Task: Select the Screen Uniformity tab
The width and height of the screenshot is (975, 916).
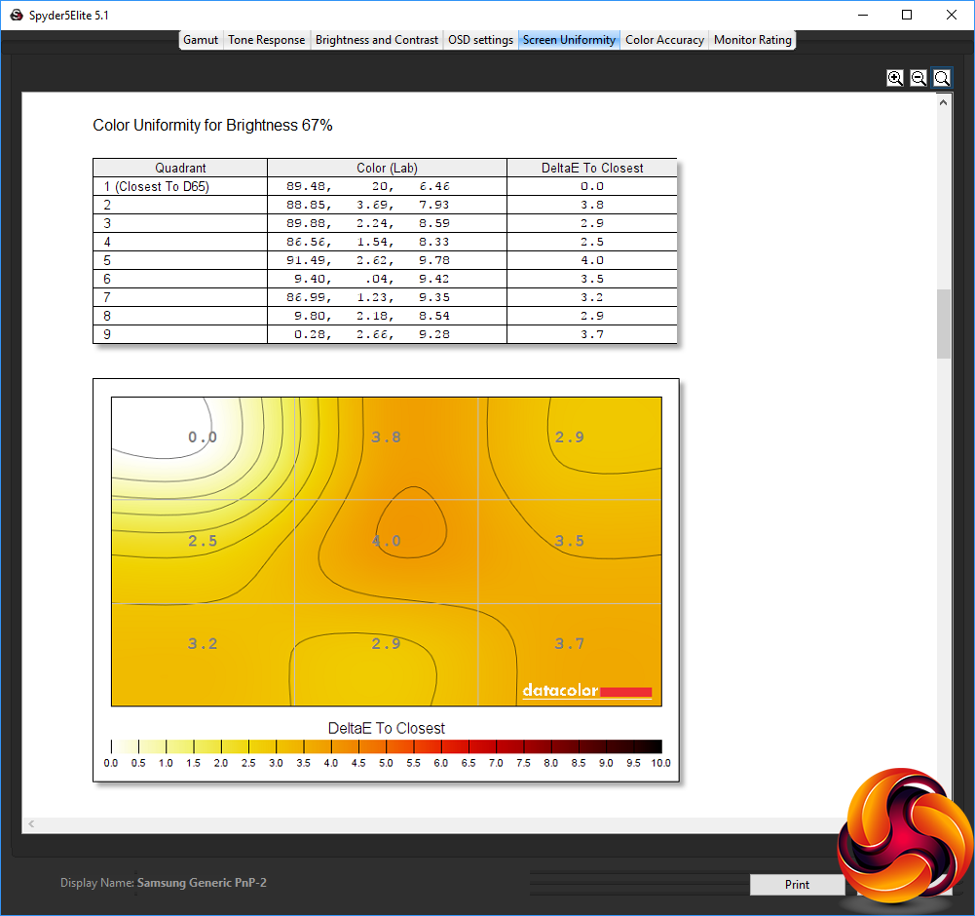Action: (x=569, y=40)
